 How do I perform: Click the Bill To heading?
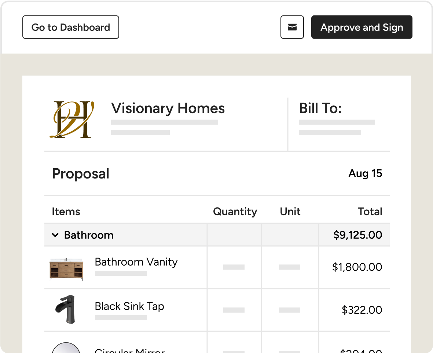tap(320, 108)
